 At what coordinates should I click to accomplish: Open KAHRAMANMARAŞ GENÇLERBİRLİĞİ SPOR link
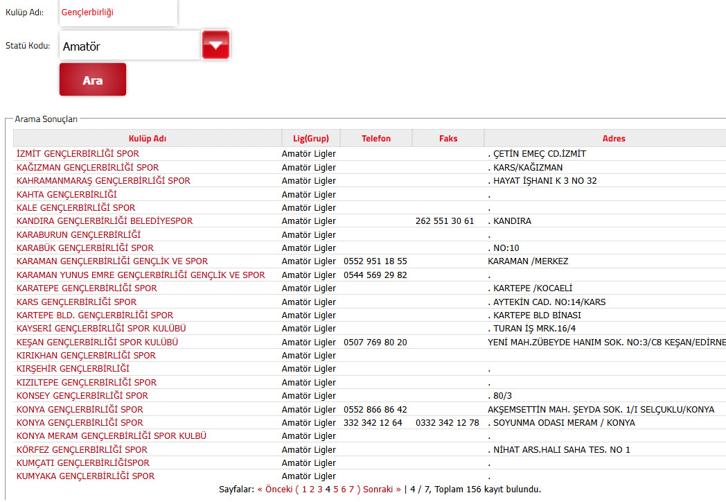pyautogui.click(x=103, y=181)
